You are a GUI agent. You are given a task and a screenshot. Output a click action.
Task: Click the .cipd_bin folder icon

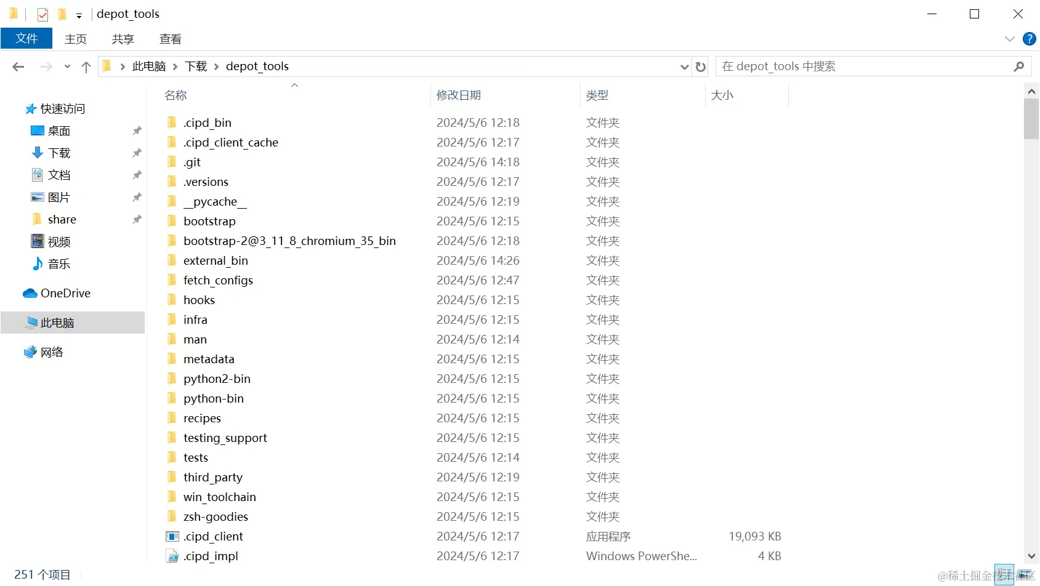point(172,122)
